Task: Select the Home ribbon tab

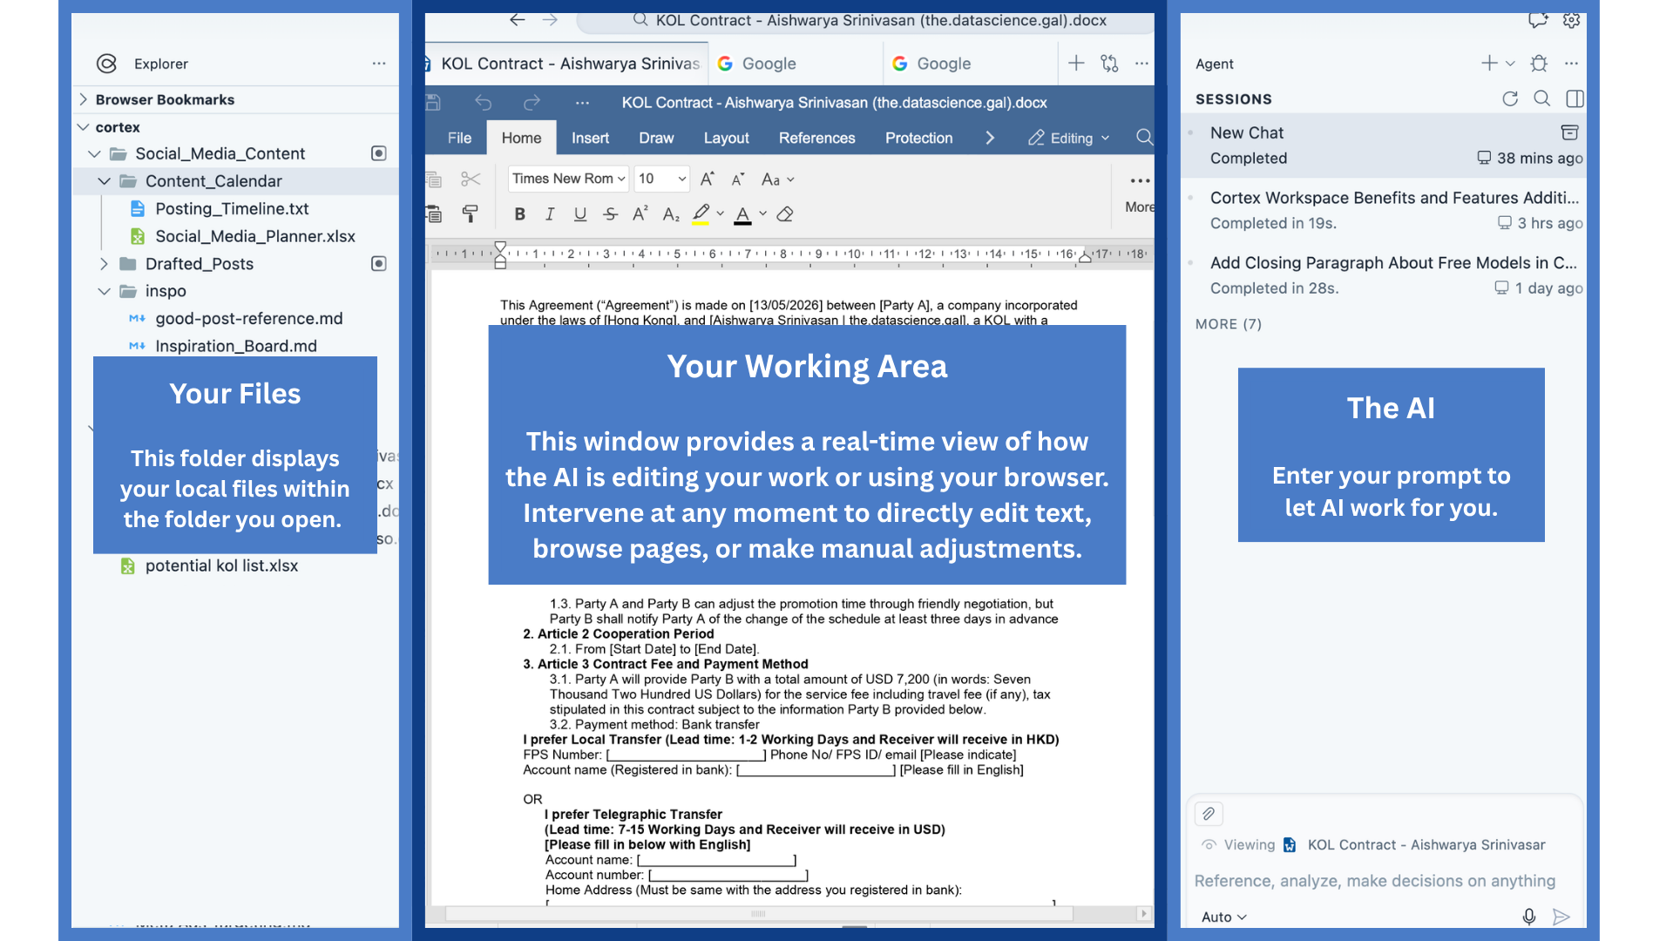Action: [x=521, y=138]
